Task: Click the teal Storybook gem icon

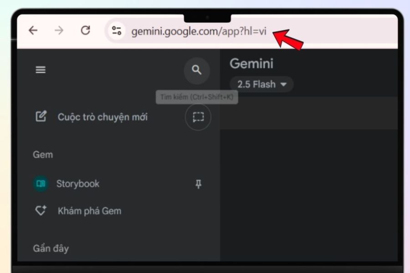Action: point(41,184)
